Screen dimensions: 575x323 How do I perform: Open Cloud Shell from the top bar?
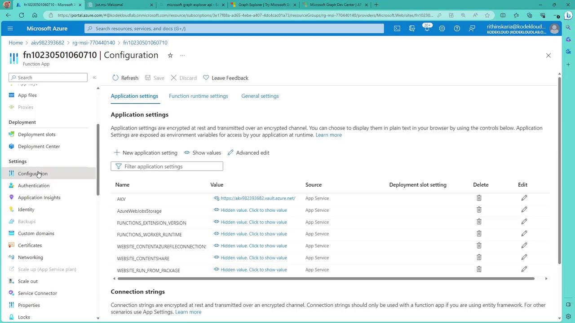(x=397, y=28)
